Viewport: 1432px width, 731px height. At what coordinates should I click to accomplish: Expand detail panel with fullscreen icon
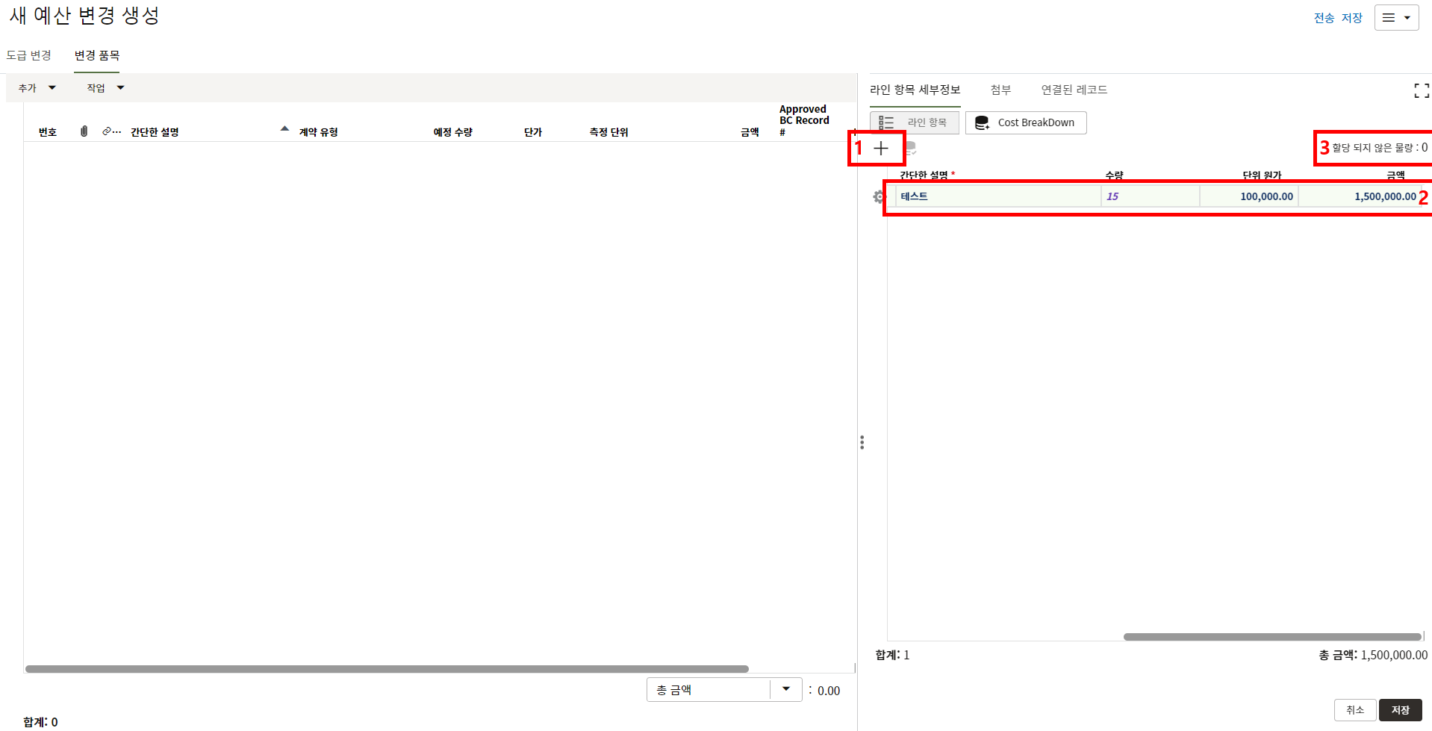click(1421, 91)
